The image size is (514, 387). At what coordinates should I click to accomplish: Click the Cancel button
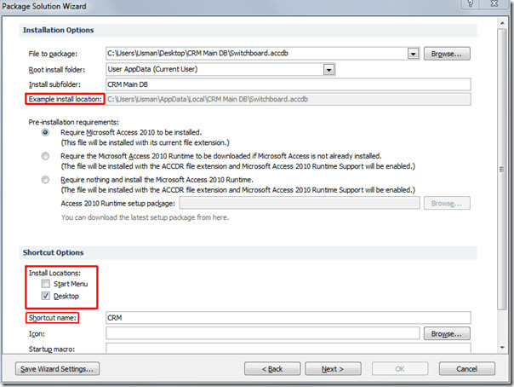[x=467, y=368]
